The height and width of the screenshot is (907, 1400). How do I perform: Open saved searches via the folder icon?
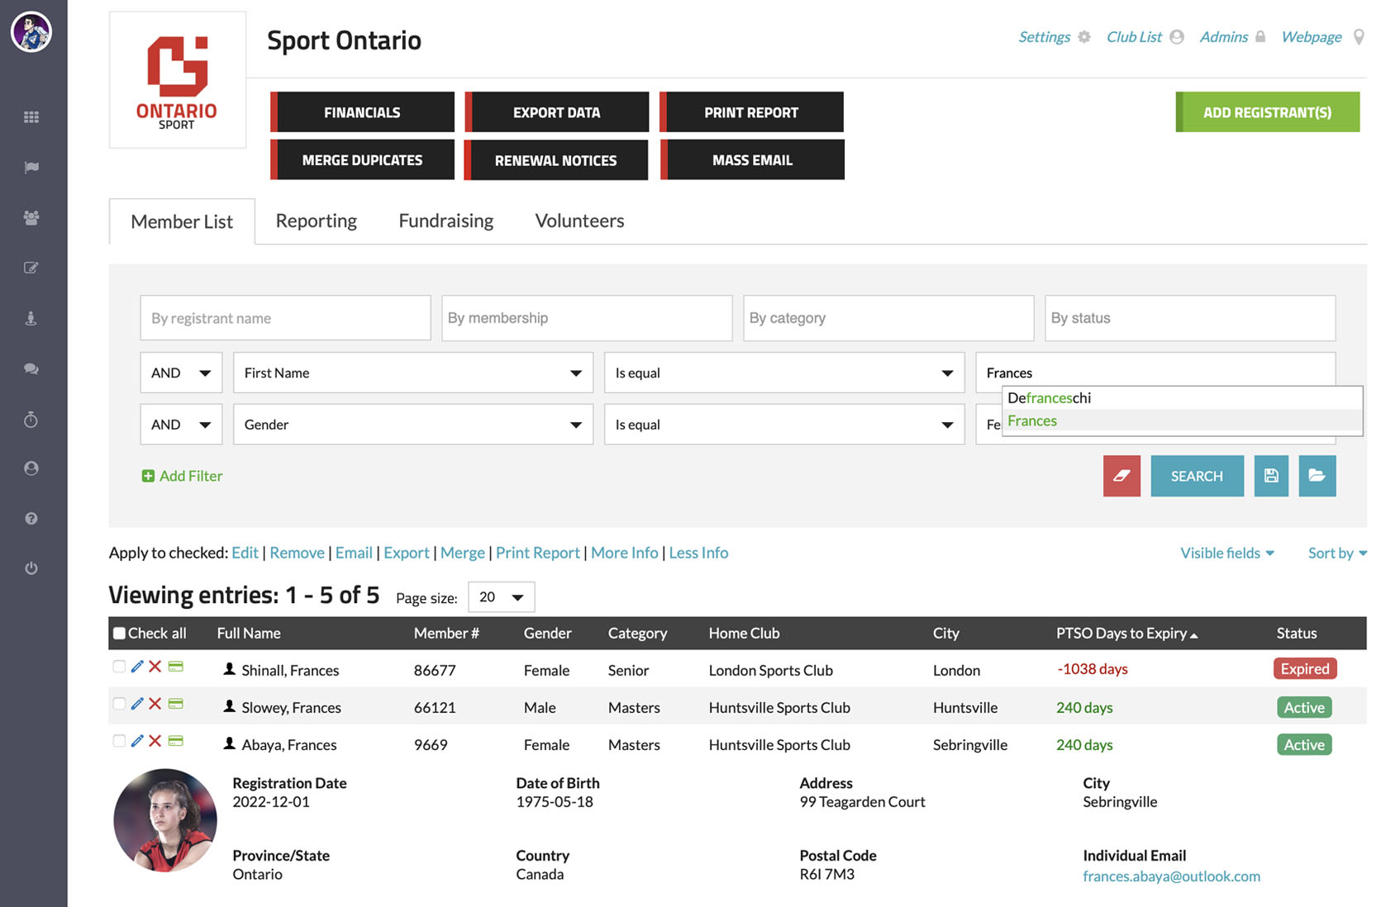click(1317, 476)
